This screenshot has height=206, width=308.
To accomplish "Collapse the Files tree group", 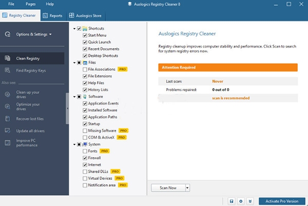I will [x=74, y=63].
